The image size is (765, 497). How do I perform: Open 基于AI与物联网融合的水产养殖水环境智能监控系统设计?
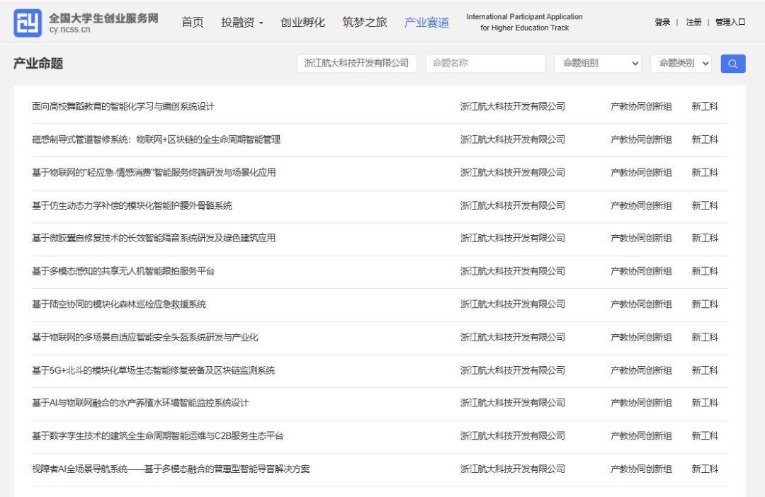coord(140,403)
